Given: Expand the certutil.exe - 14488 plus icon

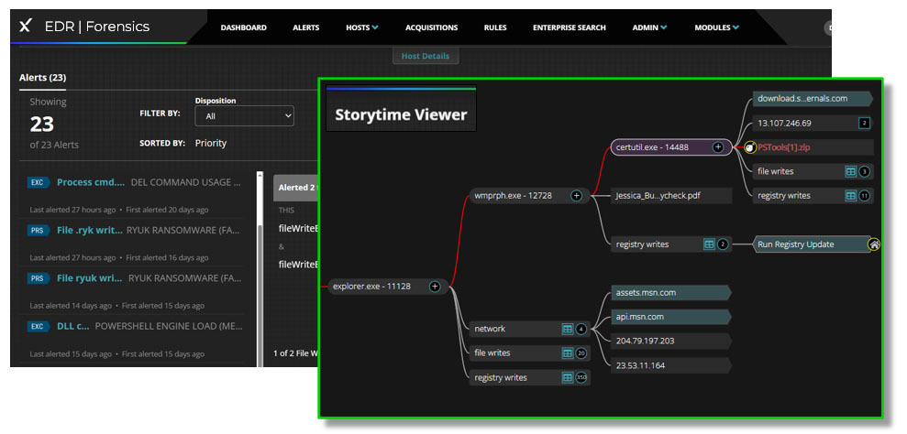Looking at the screenshot, I should click(x=718, y=147).
